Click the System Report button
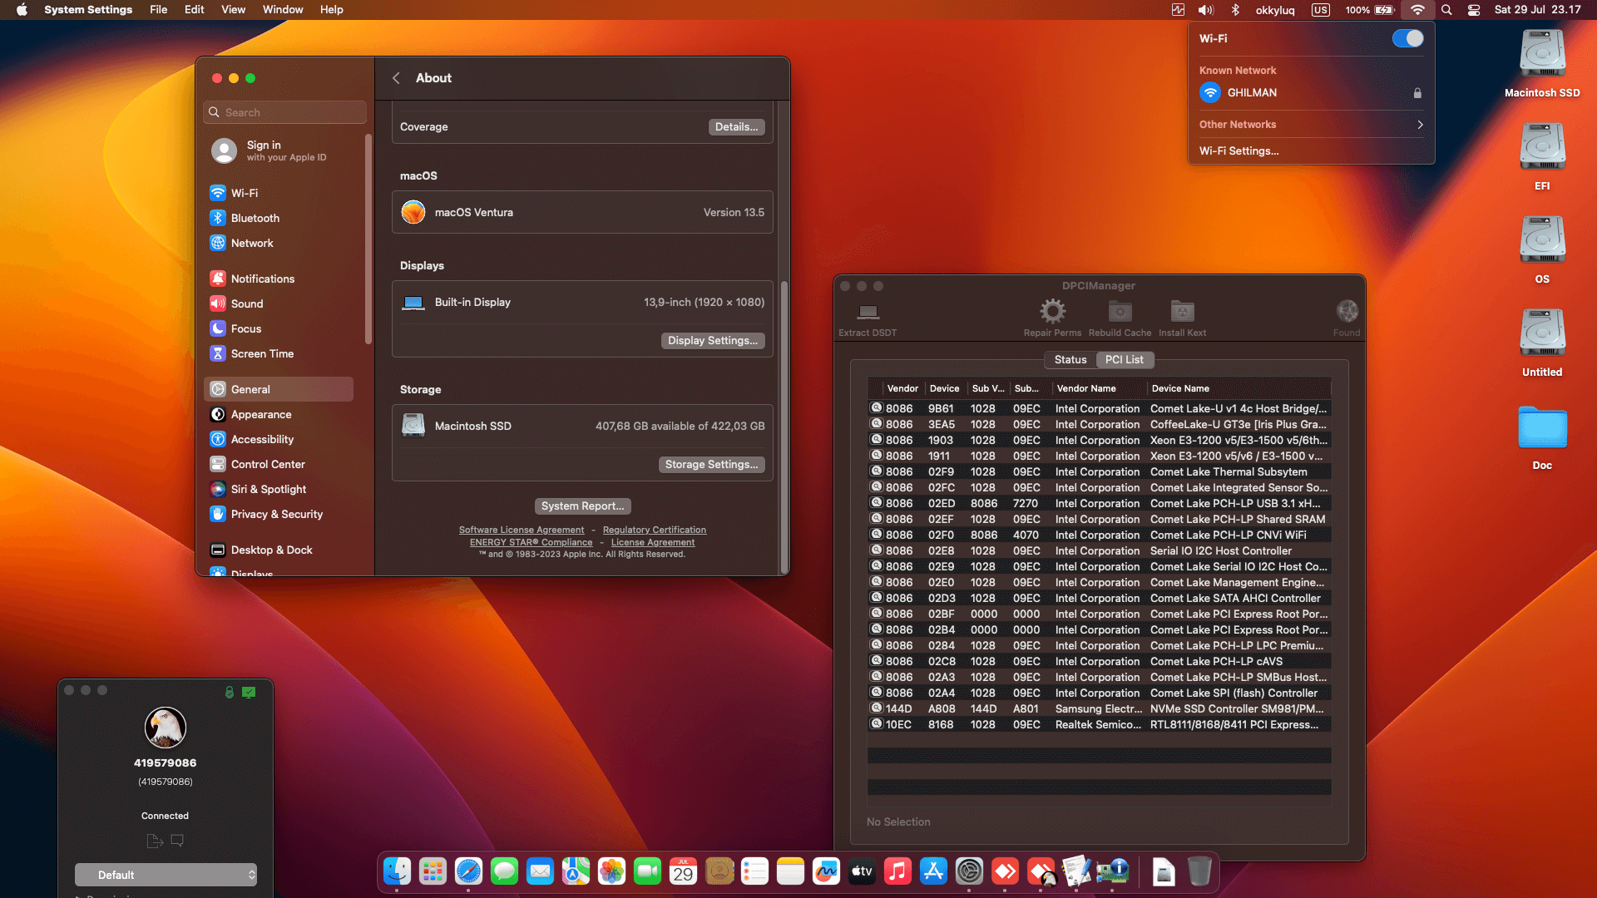This screenshot has height=898, width=1597. pos(582,506)
